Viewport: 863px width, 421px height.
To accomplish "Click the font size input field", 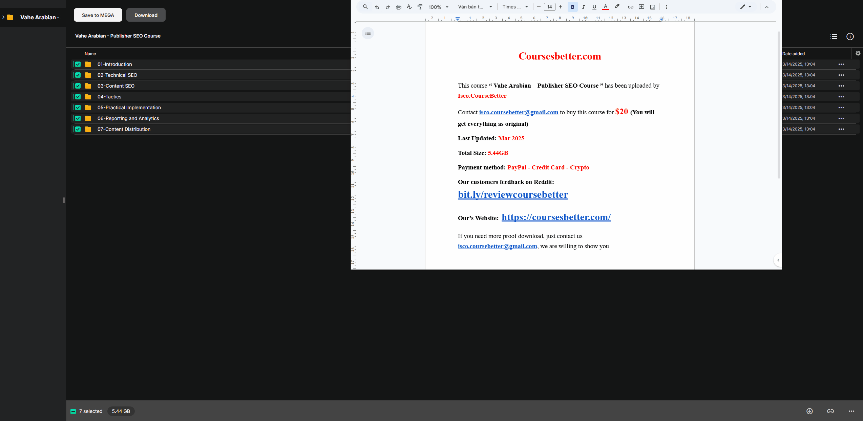I will (549, 7).
